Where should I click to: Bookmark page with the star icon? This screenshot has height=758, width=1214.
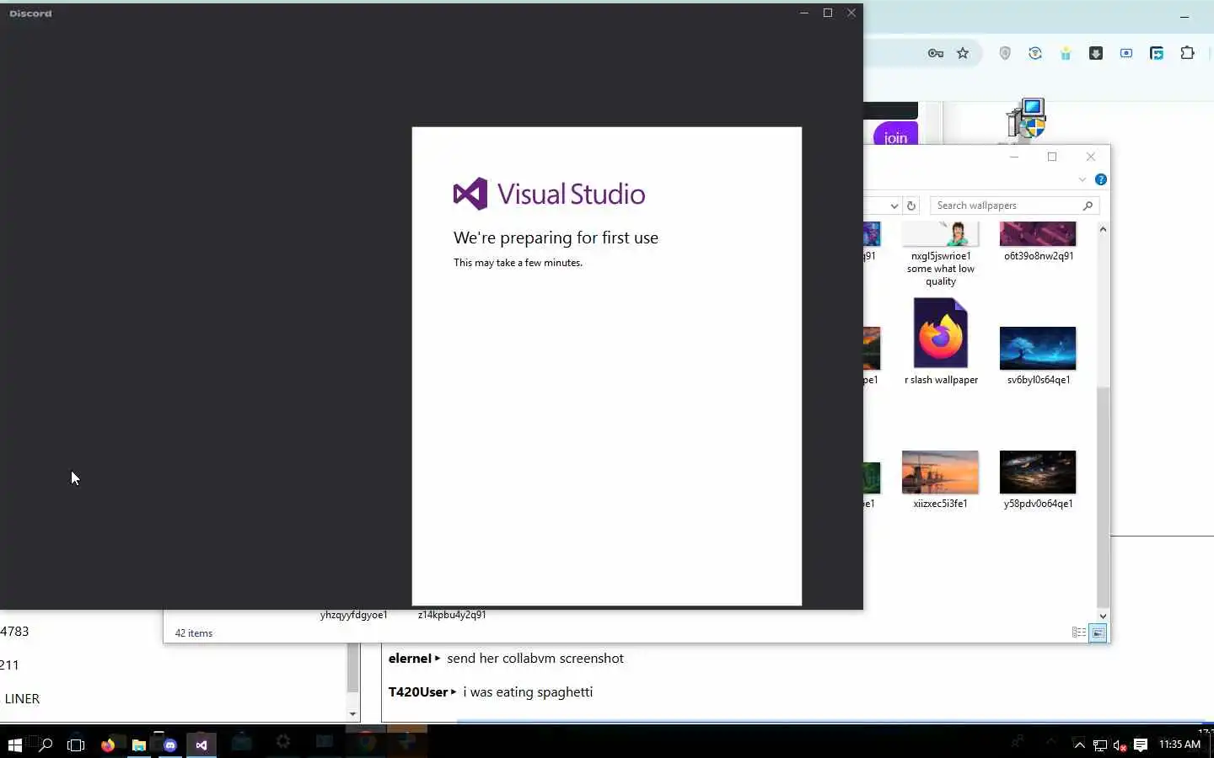pyautogui.click(x=963, y=53)
